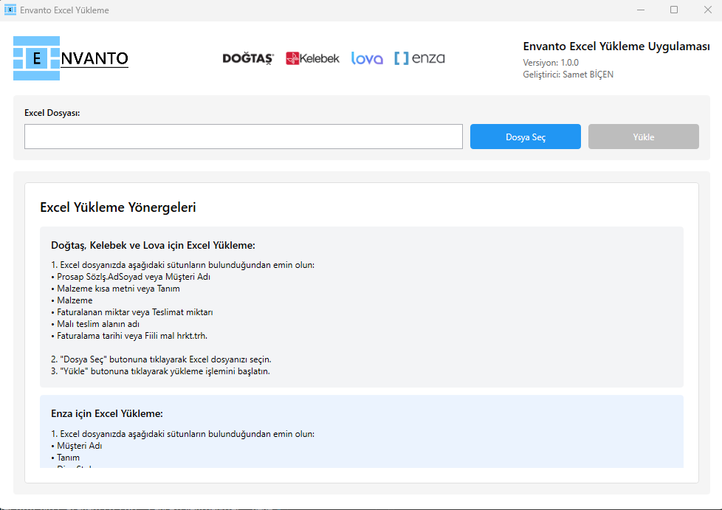Click the app icon in the title bar
722x510 pixels.
point(10,10)
